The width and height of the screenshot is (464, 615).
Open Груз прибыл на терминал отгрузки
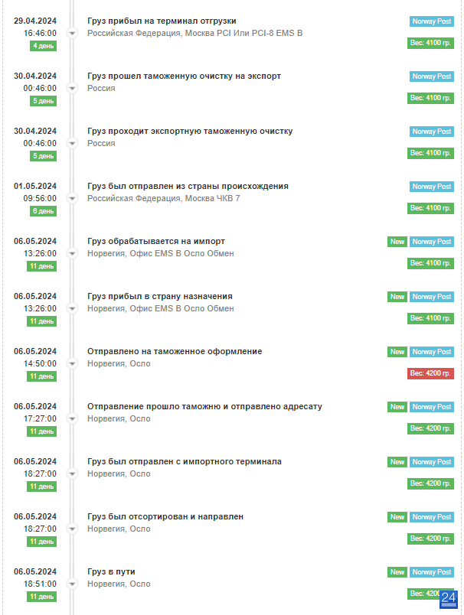pos(162,21)
